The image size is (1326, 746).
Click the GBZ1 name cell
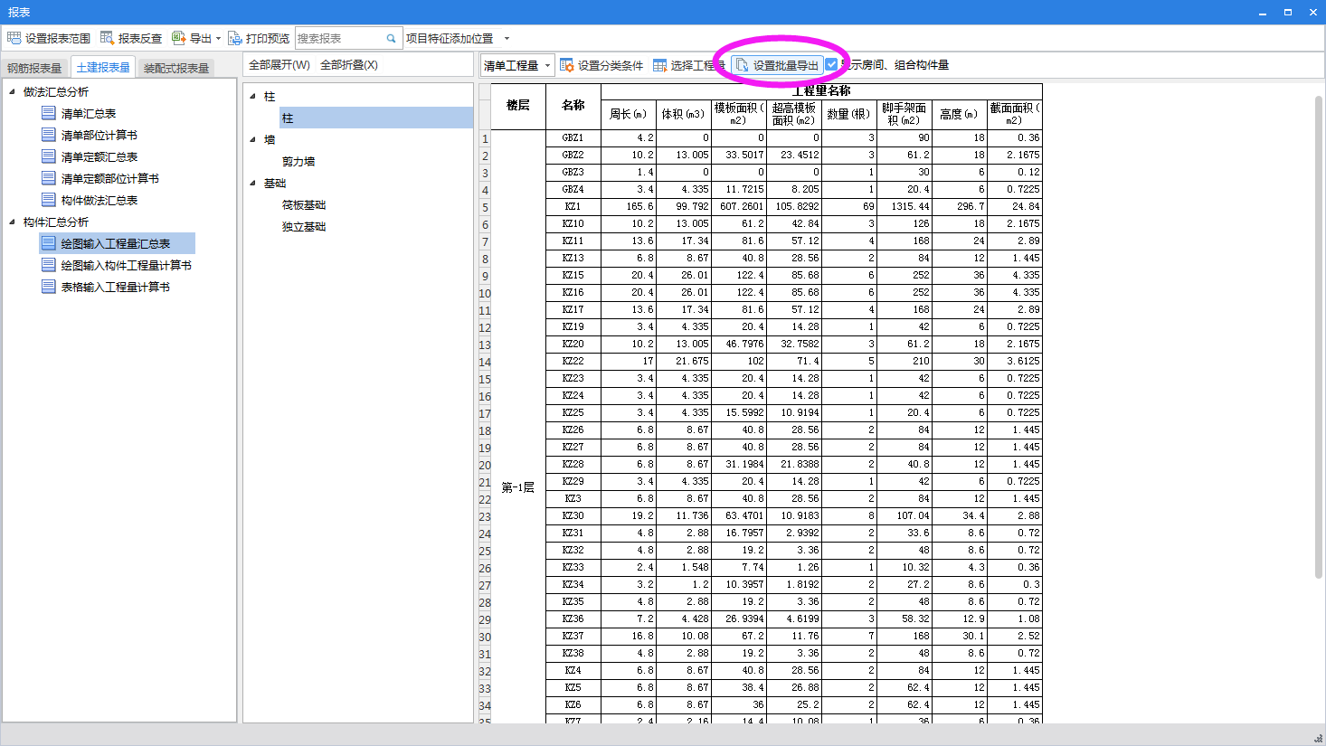coord(573,137)
